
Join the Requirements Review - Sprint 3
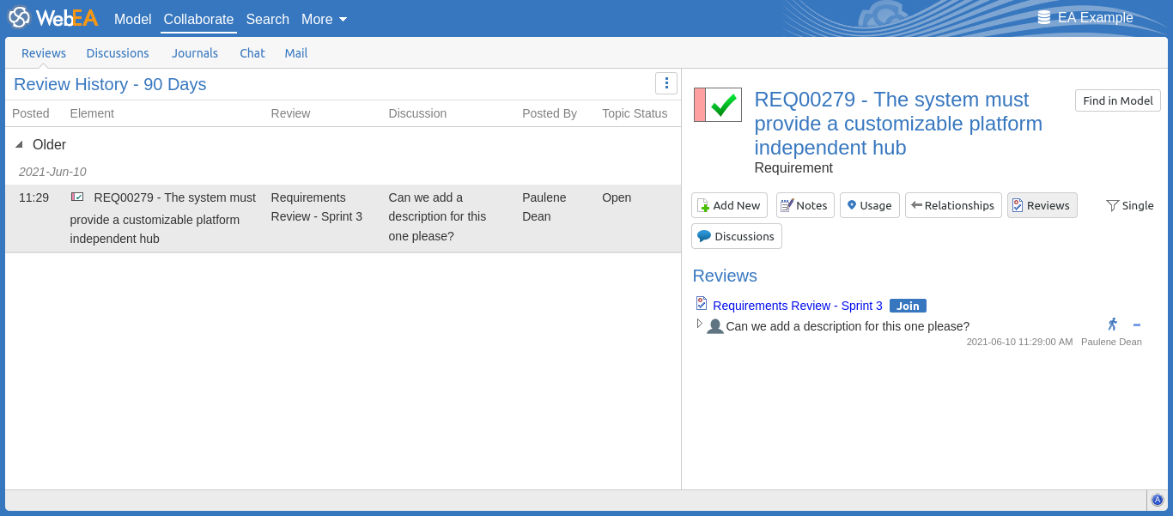tap(908, 306)
